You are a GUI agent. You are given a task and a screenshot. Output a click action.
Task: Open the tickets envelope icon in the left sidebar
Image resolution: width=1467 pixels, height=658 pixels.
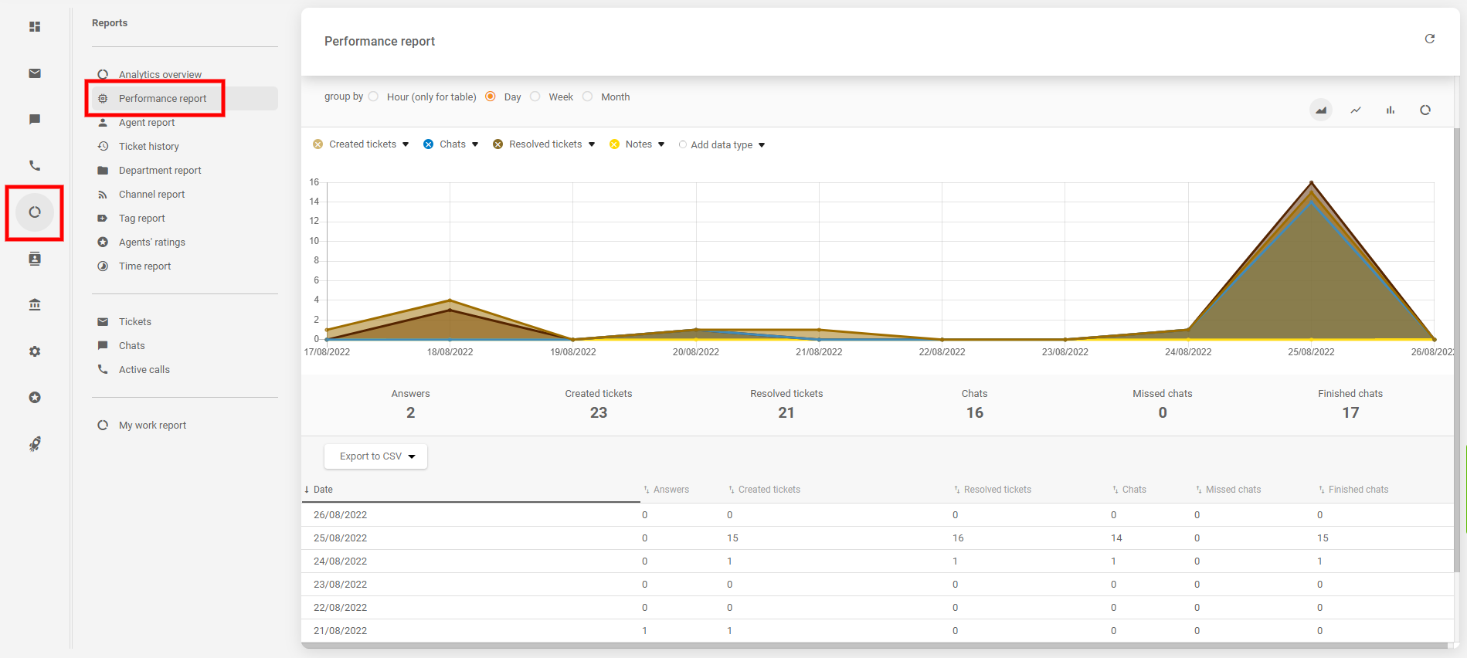[x=35, y=73]
